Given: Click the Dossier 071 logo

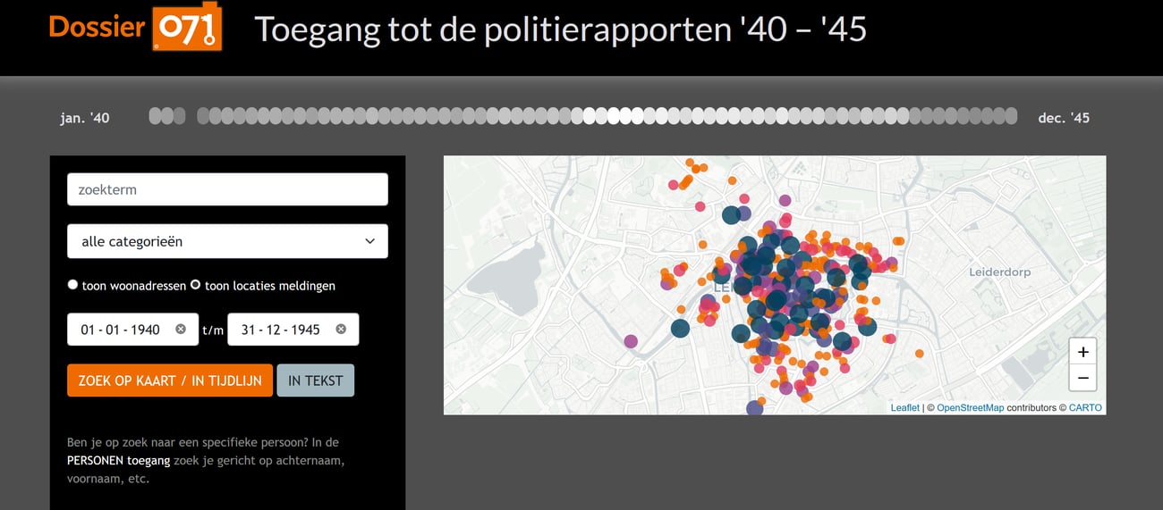Looking at the screenshot, I should click(135, 29).
